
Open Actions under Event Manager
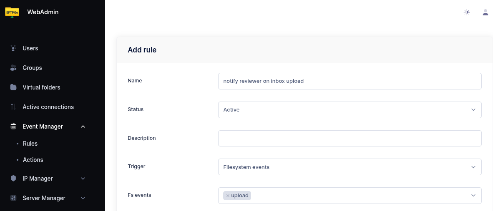point(33,160)
